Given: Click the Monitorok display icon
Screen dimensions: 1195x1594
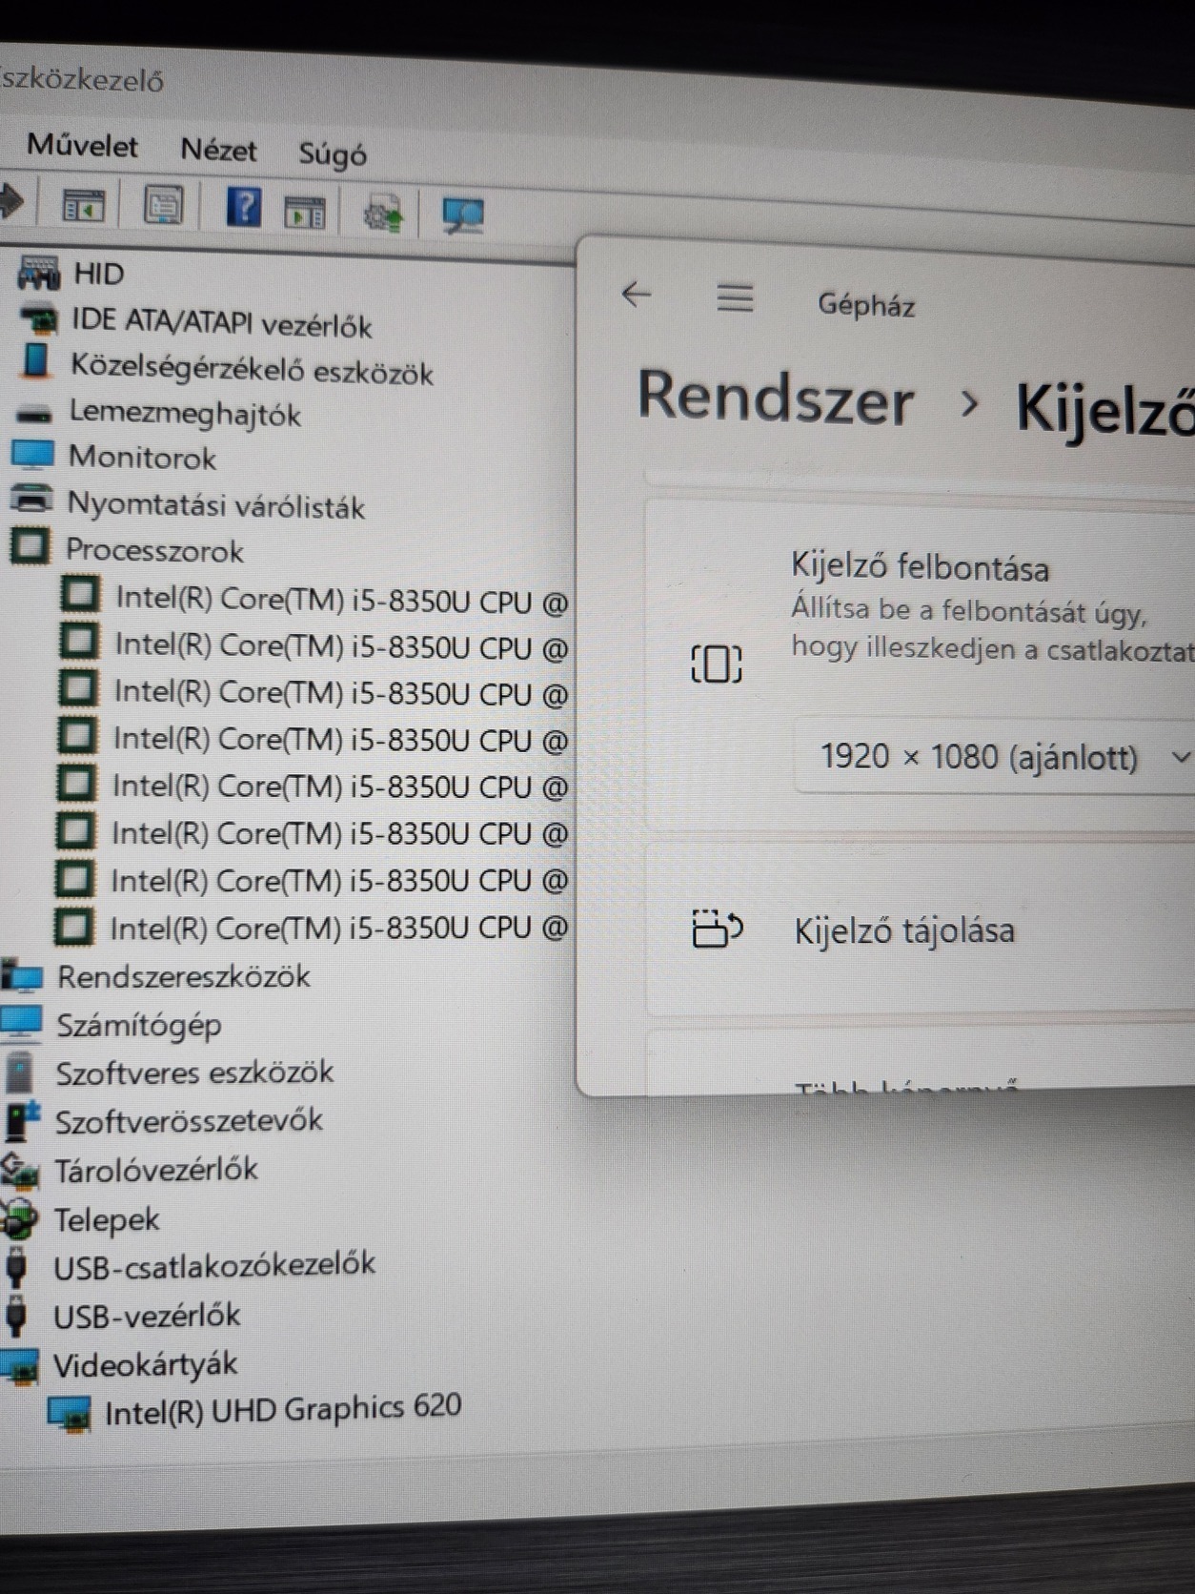Looking at the screenshot, I should coord(32,455).
